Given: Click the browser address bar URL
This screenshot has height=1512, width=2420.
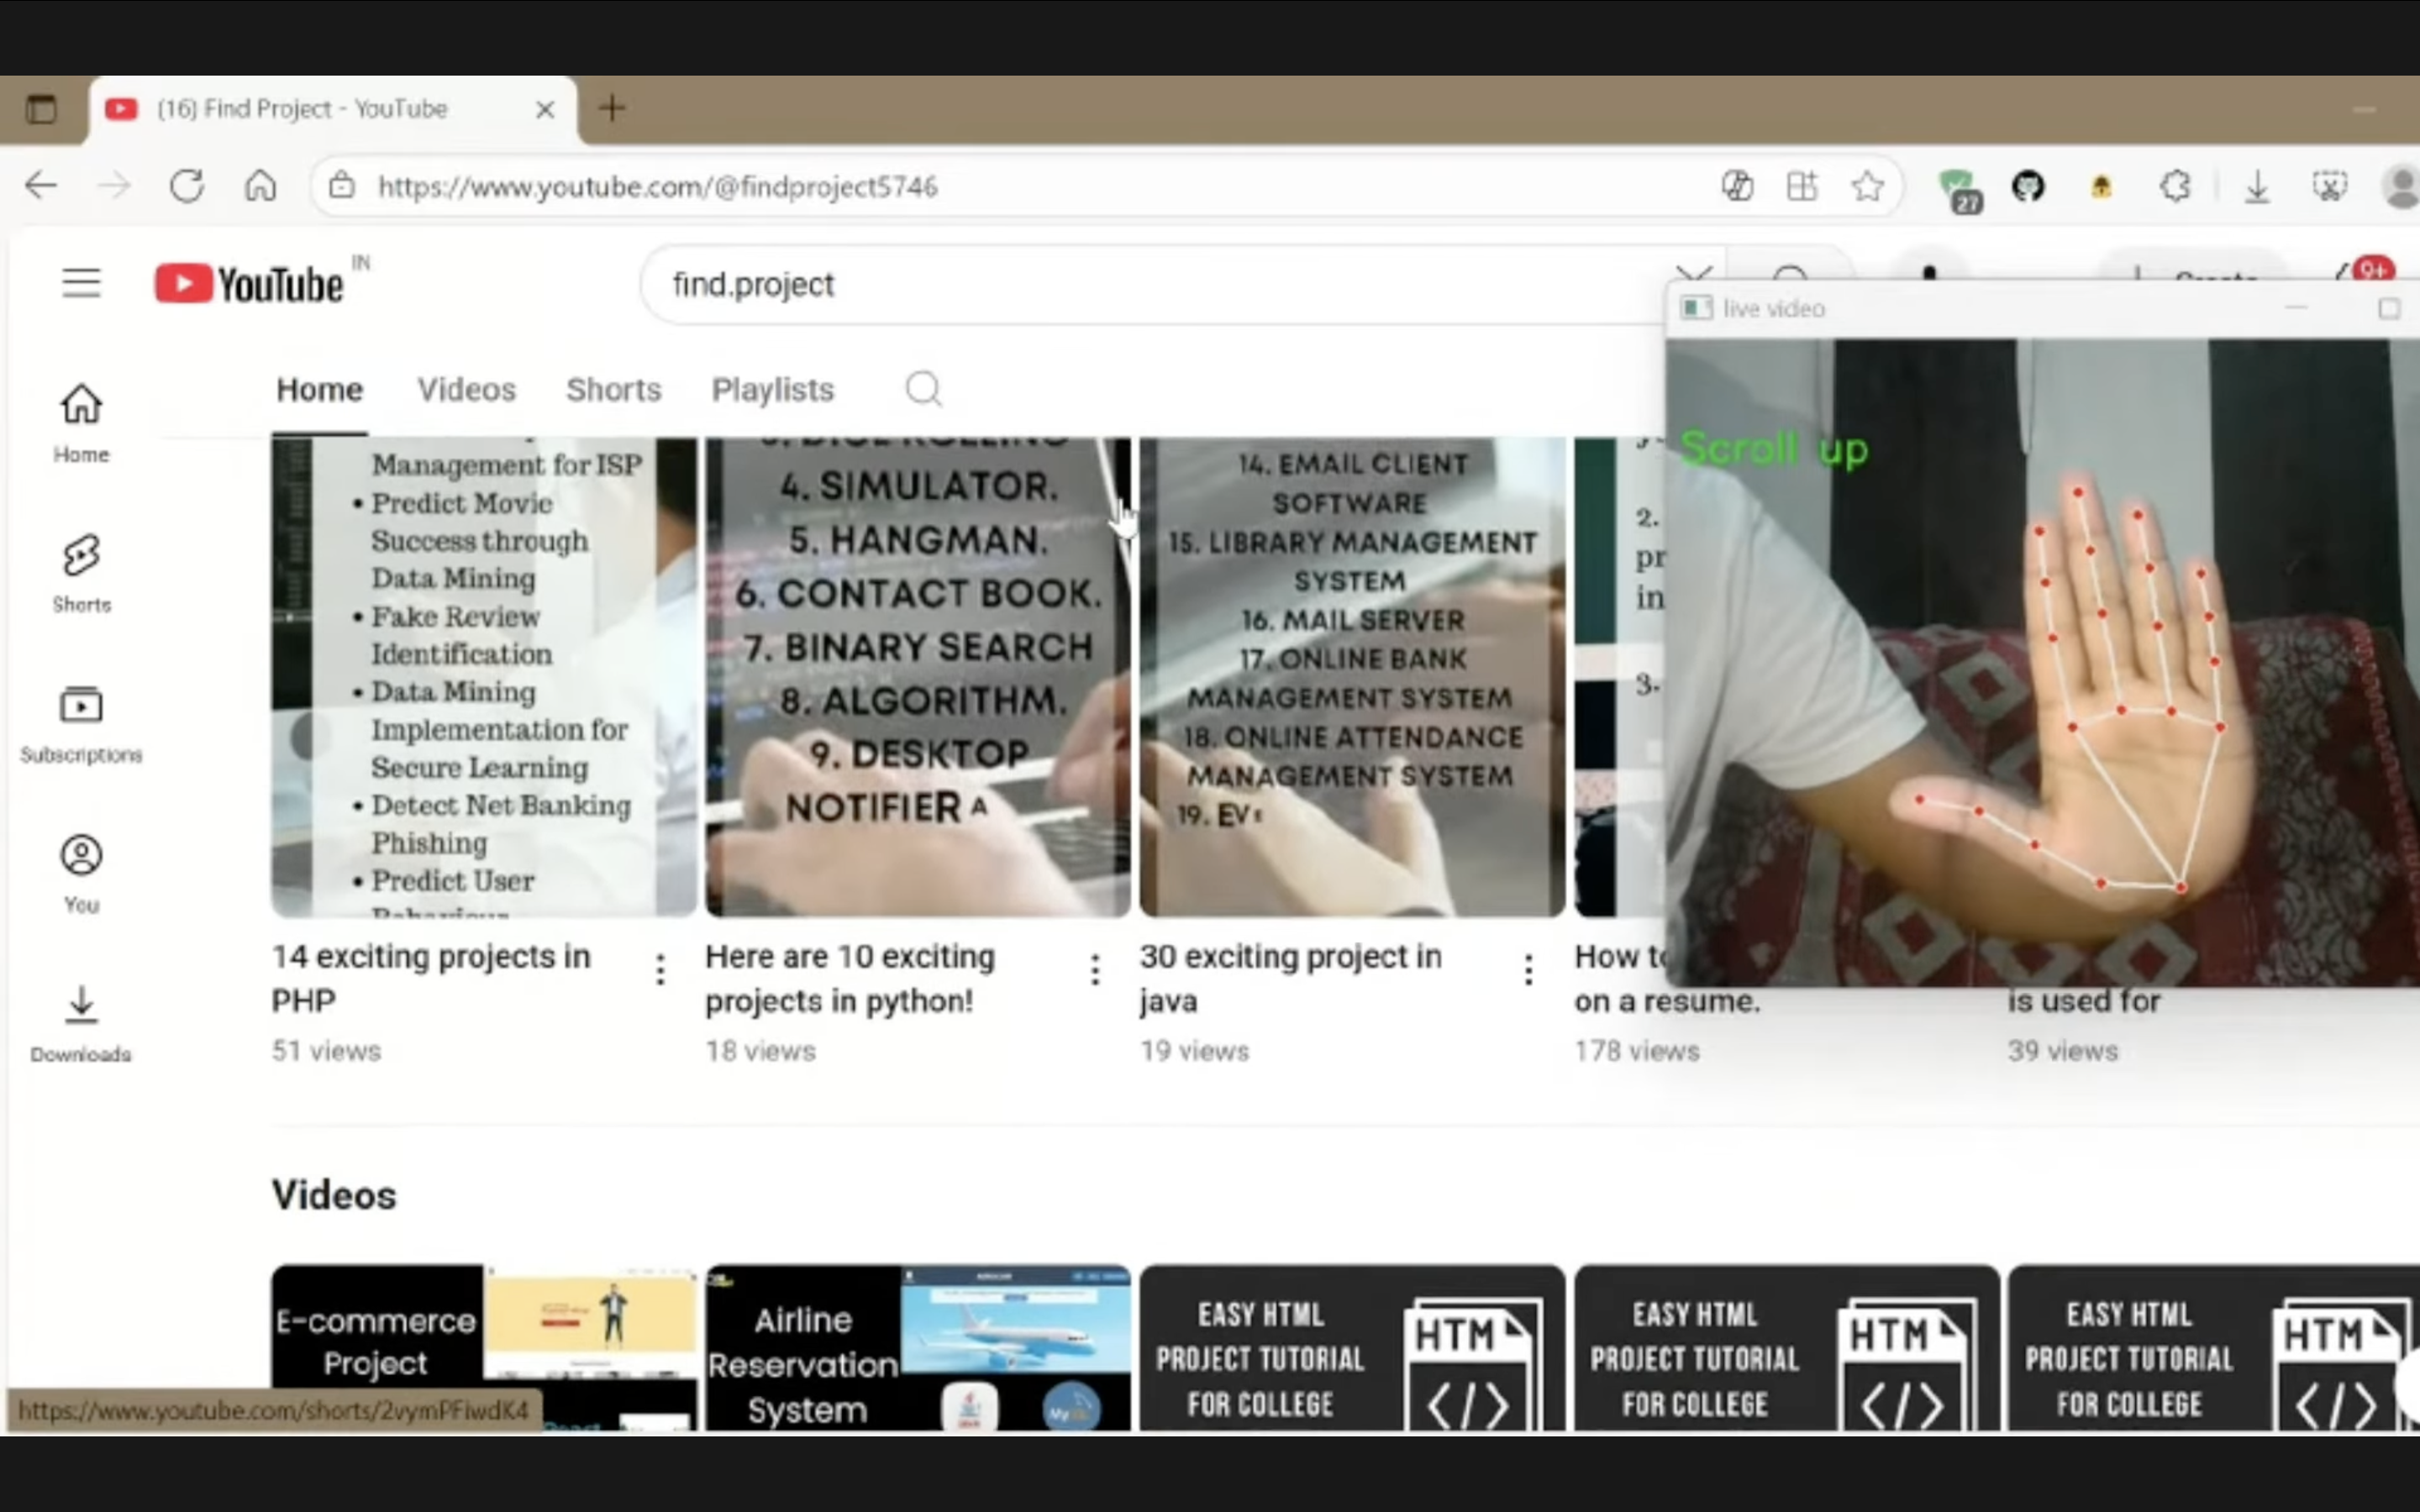Looking at the screenshot, I should (658, 187).
